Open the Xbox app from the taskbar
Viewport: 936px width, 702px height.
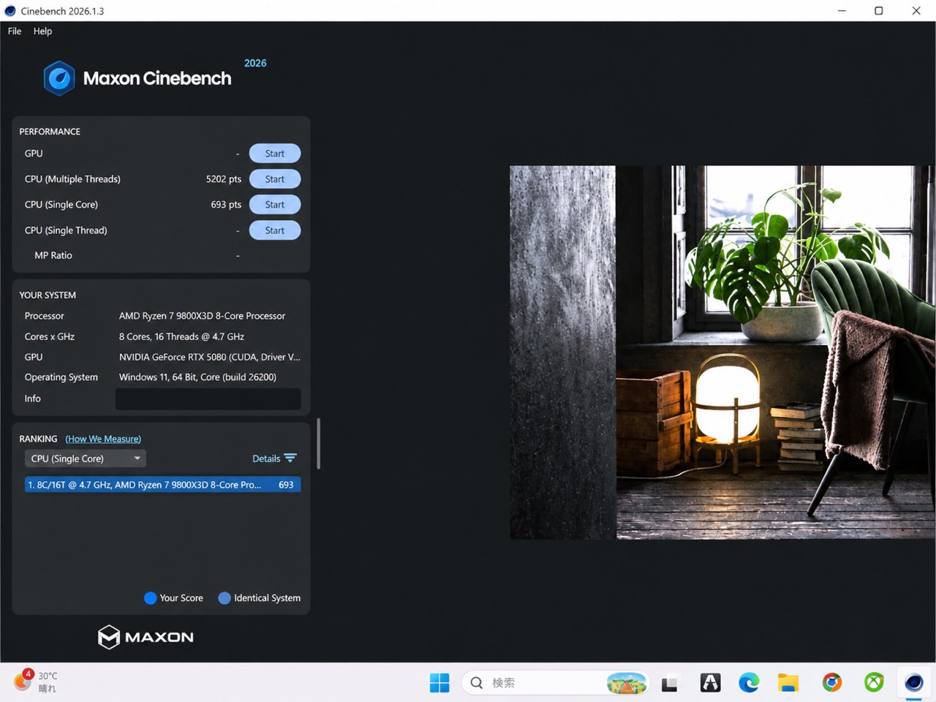click(x=874, y=683)
